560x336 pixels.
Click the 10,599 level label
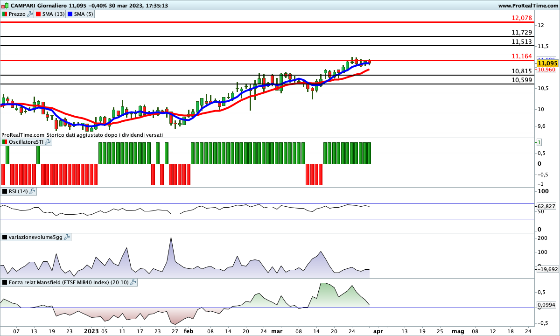tap(522, 80)
